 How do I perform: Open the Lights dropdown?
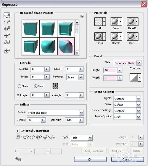pyautogui.click(x=139, y=99)
